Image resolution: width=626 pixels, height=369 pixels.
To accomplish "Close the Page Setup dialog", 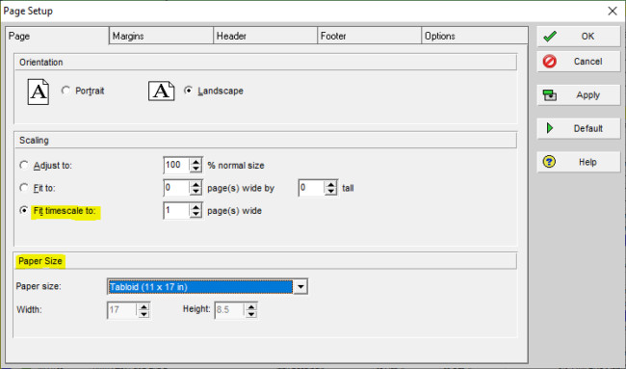I will point(613,11).
